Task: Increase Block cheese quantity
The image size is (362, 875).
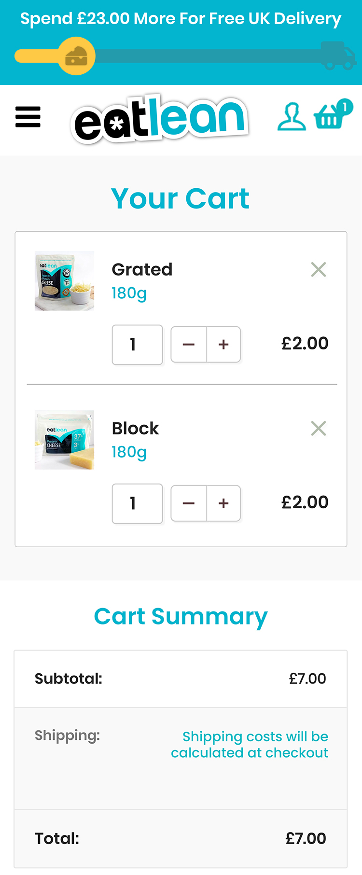Action: (223, 503)
